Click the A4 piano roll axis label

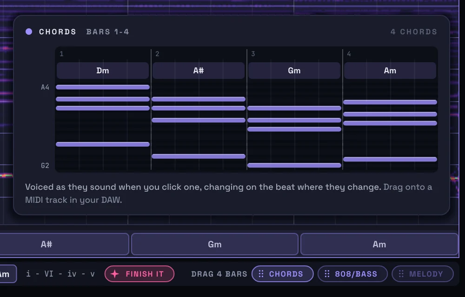(x=45, y=87)
